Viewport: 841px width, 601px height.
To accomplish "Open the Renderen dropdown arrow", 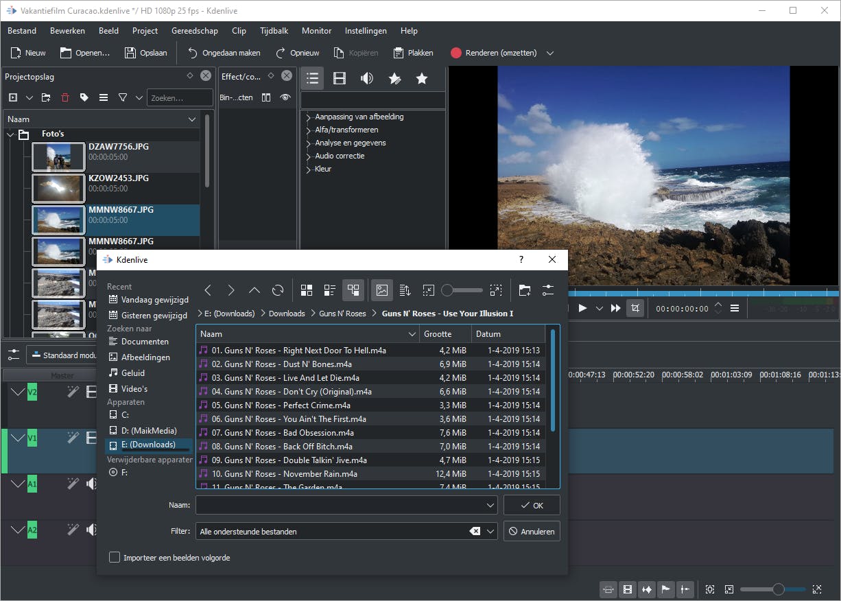I will (x=549, y=53).
